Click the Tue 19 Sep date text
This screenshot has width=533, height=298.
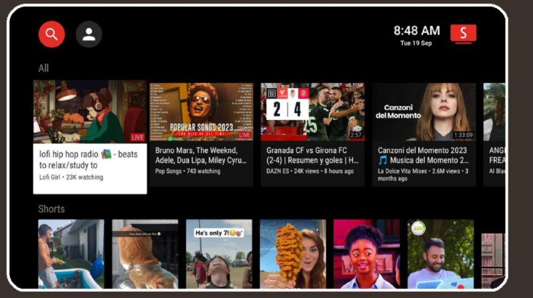(x=416, y=43)
